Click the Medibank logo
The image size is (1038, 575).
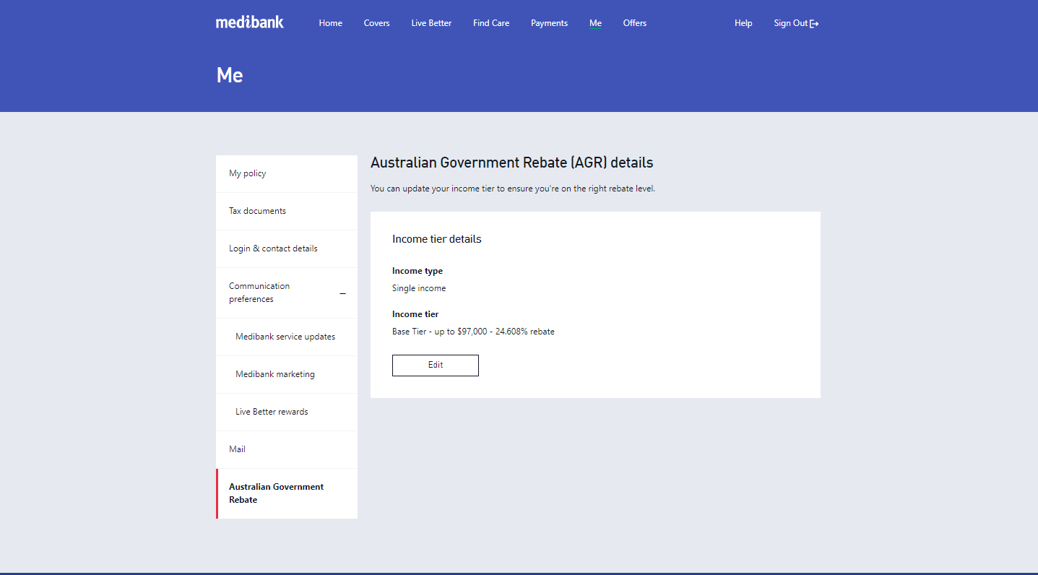pyautogui.click(x=250, y=22)
